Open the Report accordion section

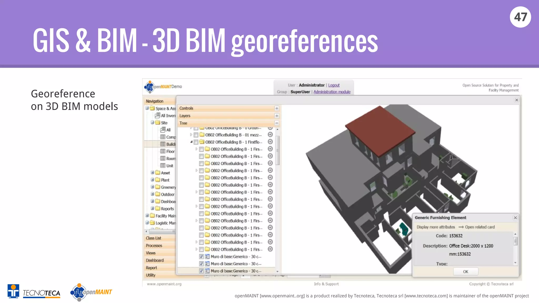[x=160, y=267]
